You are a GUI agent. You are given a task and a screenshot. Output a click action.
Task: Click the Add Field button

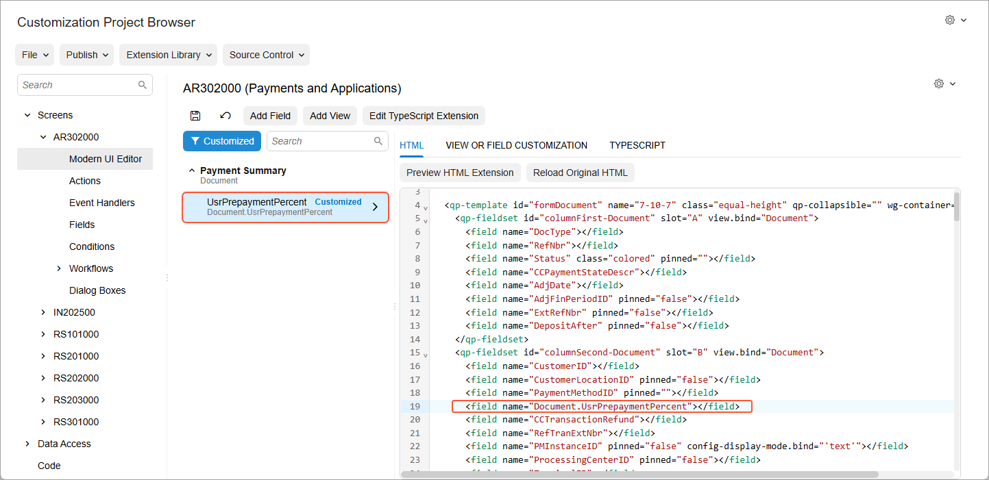[270, 116]
